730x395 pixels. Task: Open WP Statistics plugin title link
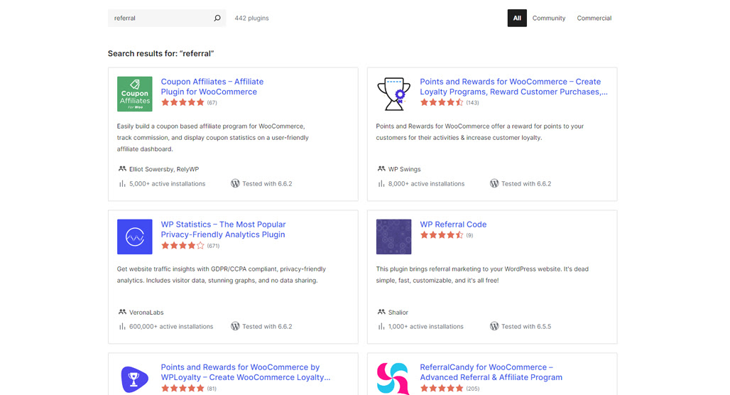click(x=223, y=229)
